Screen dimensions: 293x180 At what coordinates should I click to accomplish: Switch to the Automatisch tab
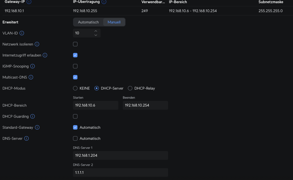tap(88, 22)
